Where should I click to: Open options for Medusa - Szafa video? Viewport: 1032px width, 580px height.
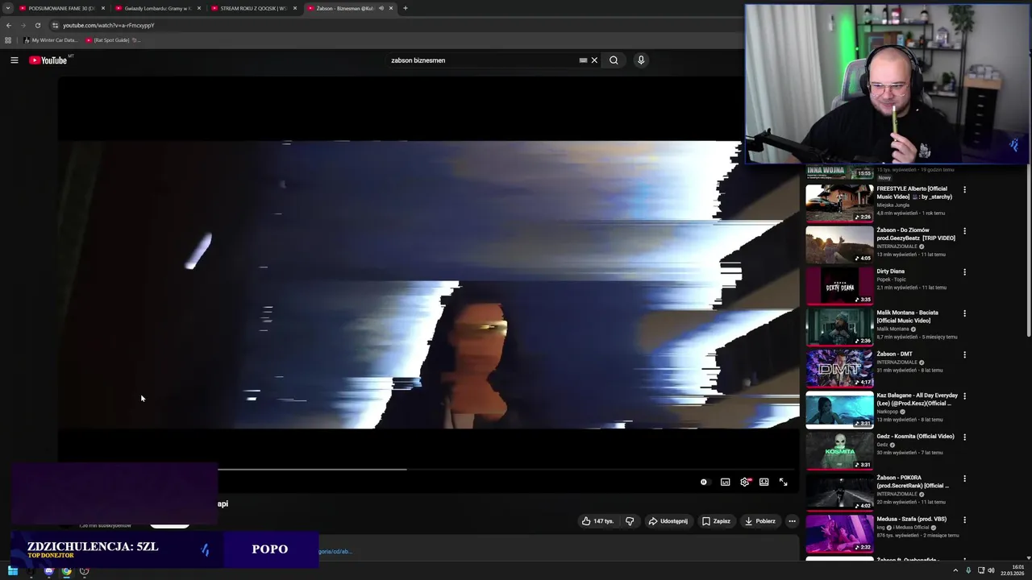pos(964,520)
